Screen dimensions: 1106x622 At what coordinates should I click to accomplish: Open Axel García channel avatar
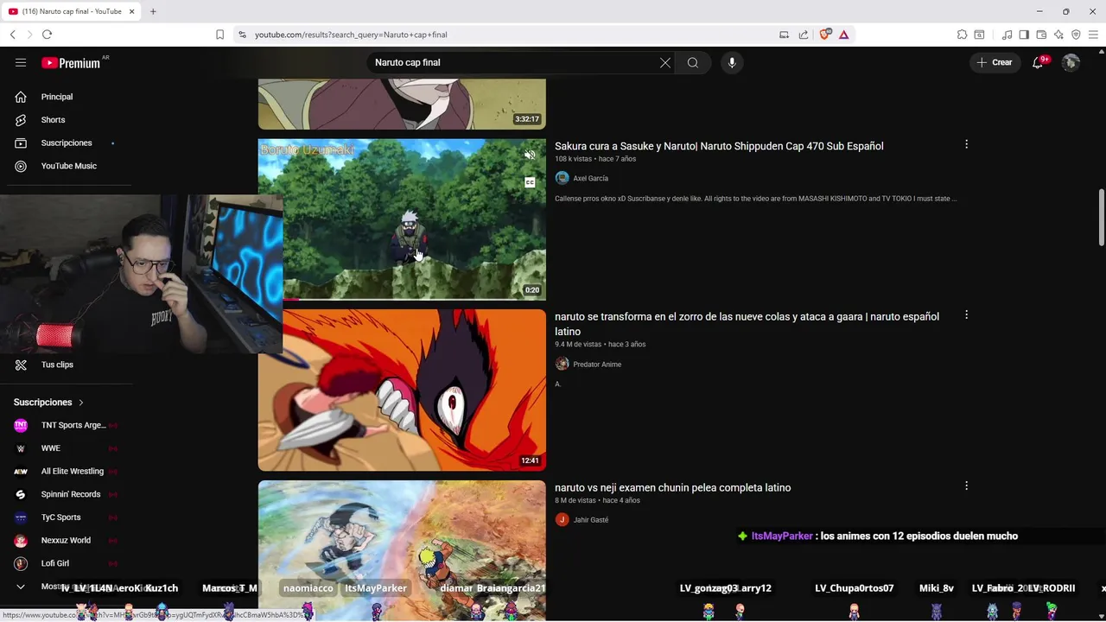point(562,178)
